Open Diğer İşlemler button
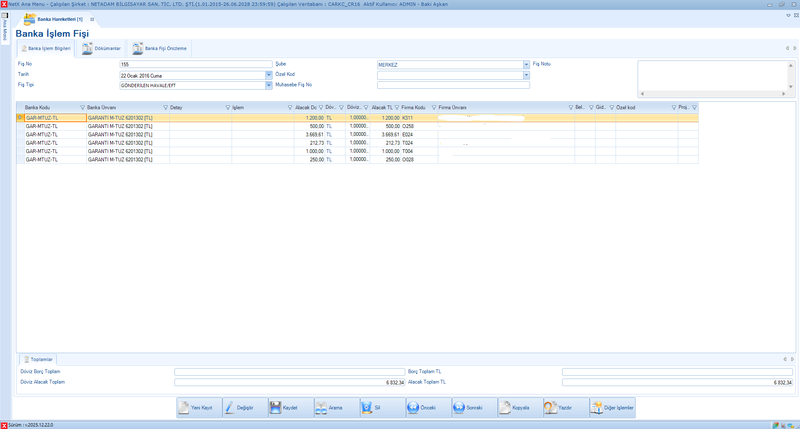 pos(613,408)
